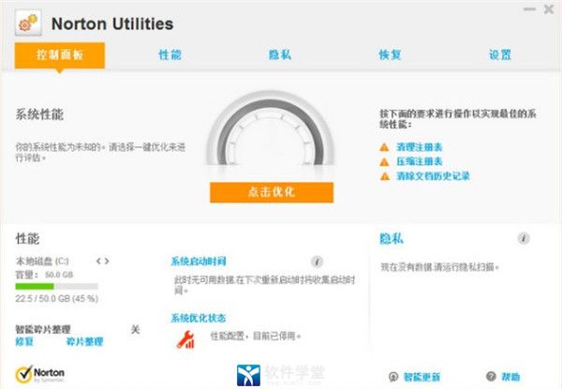Toggle the 智能碎片整理 状态 关
Viewport: 562px width, 389px height.
tap(135, 330)
